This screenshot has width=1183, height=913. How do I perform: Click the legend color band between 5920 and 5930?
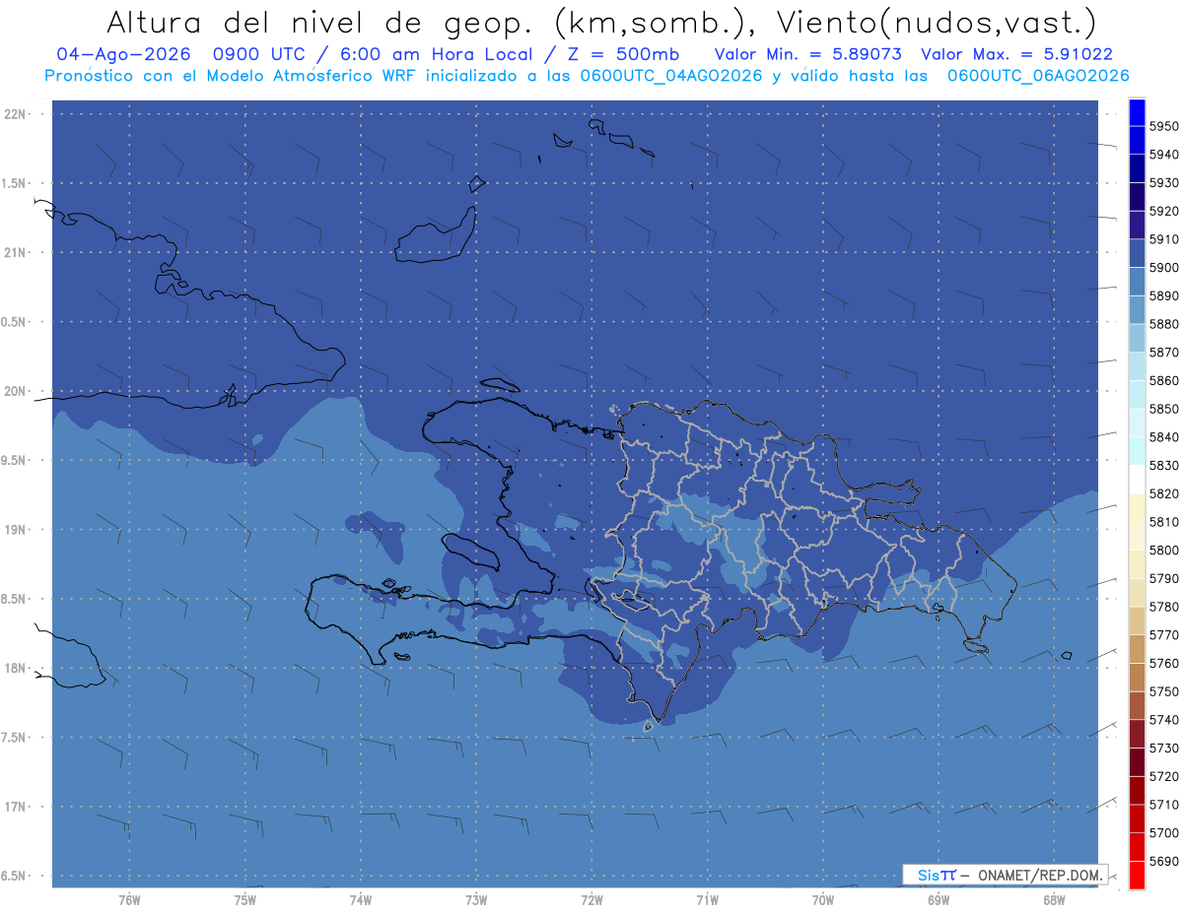(x=1137, y=197)
